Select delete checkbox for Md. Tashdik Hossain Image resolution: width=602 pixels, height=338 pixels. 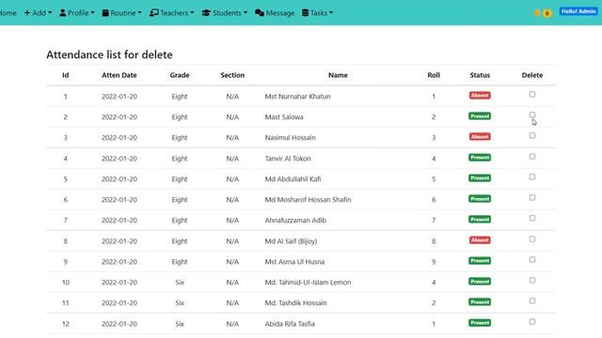coord(532,300)
